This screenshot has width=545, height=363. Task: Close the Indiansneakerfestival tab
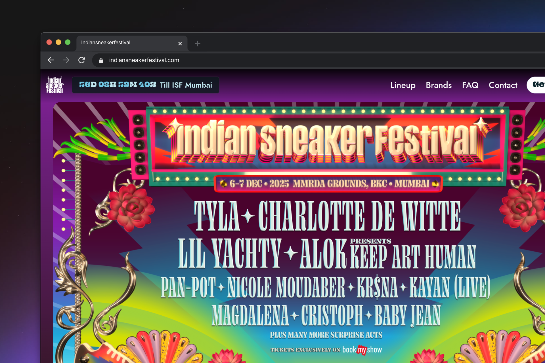pos(180,44)
